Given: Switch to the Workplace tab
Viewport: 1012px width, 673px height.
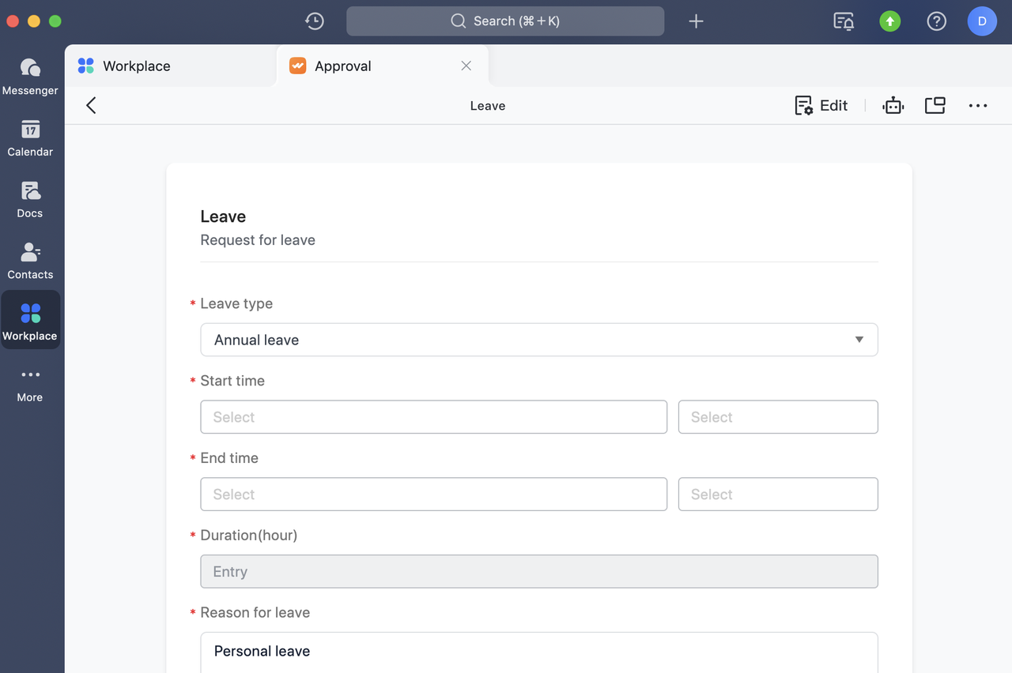Looking at the screenshot, I should pyautogui.click(x=136, y=66).
